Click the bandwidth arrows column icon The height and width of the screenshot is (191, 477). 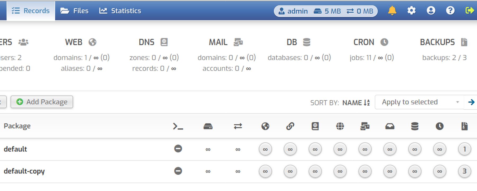(238, 127)
